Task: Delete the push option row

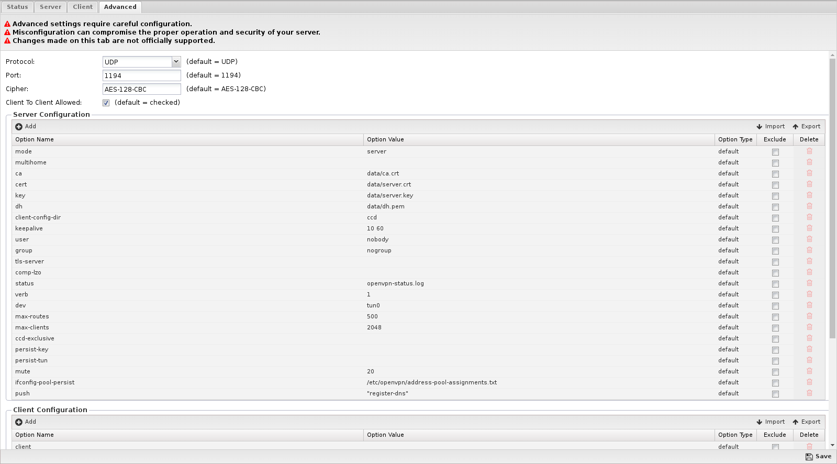Action: tap(809, 393)
